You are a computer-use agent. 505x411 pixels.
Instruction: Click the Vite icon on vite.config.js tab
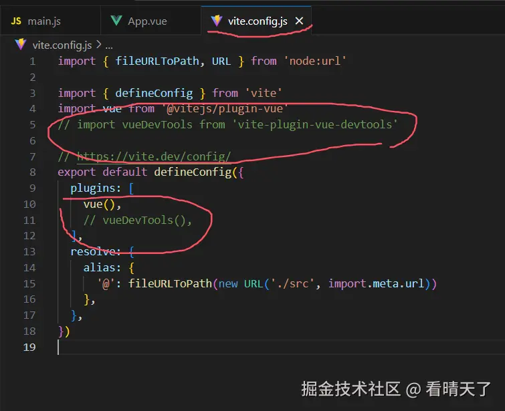[217, 21]
